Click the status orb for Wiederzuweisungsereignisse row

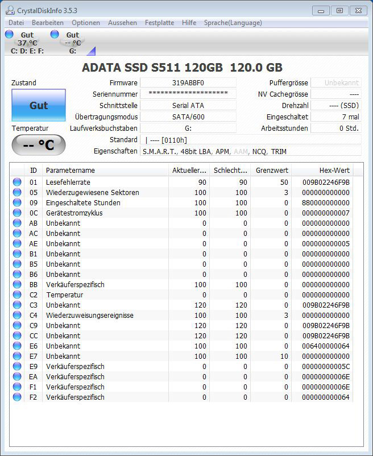[17, 316]
